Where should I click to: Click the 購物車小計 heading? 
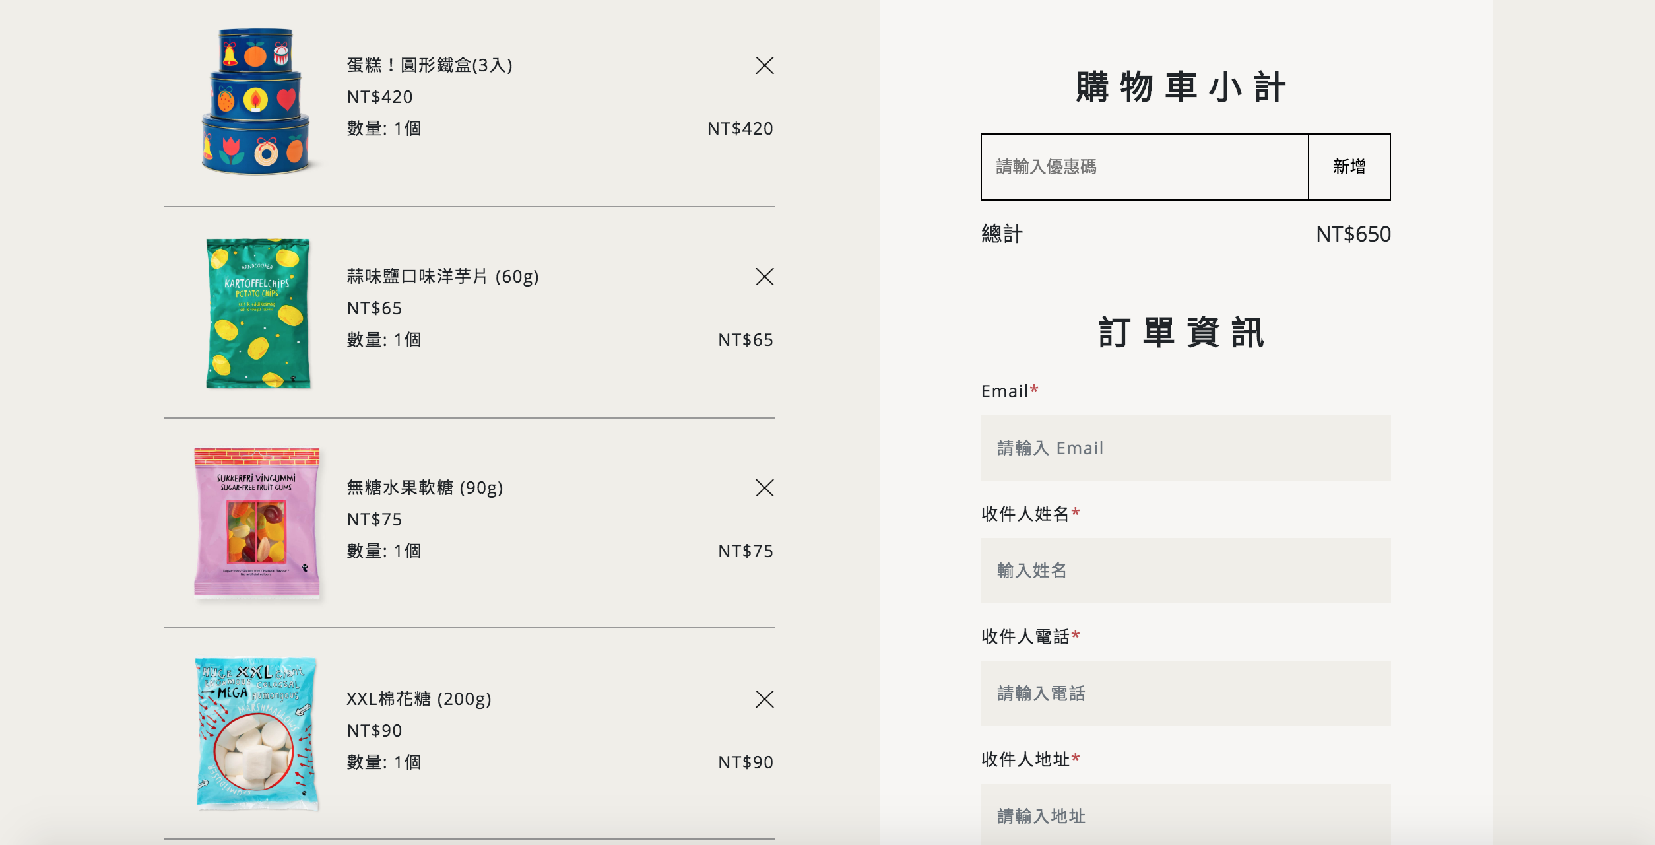pyautogui.click(x=1181, y=87)
